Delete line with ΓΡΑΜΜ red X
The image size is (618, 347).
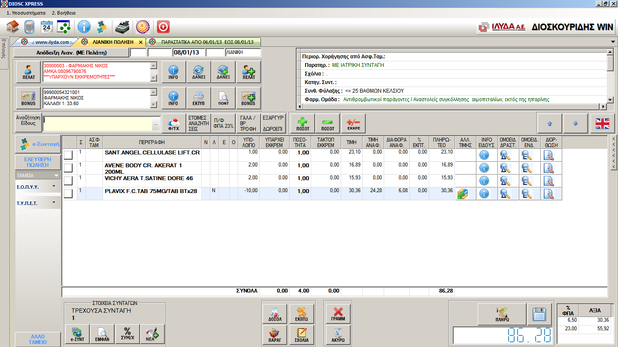[338, 314]
